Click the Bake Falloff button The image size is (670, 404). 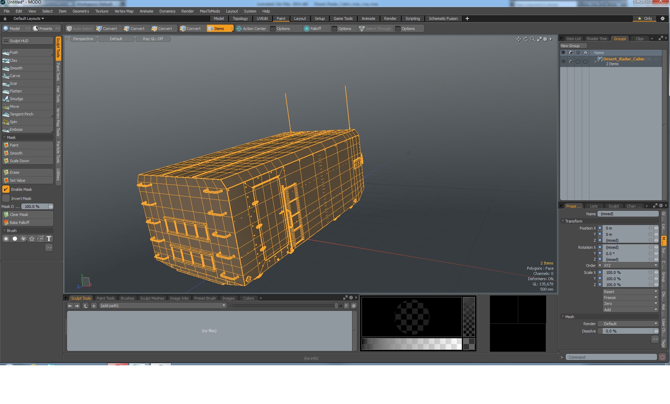28,223
